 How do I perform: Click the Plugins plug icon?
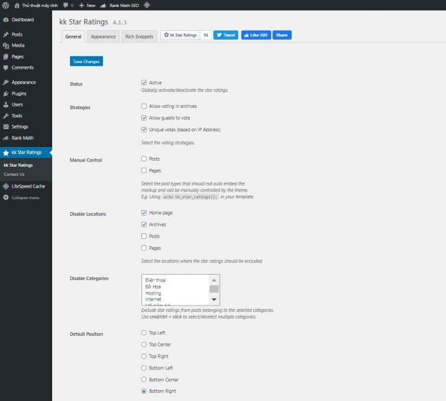tap(5, 93)
